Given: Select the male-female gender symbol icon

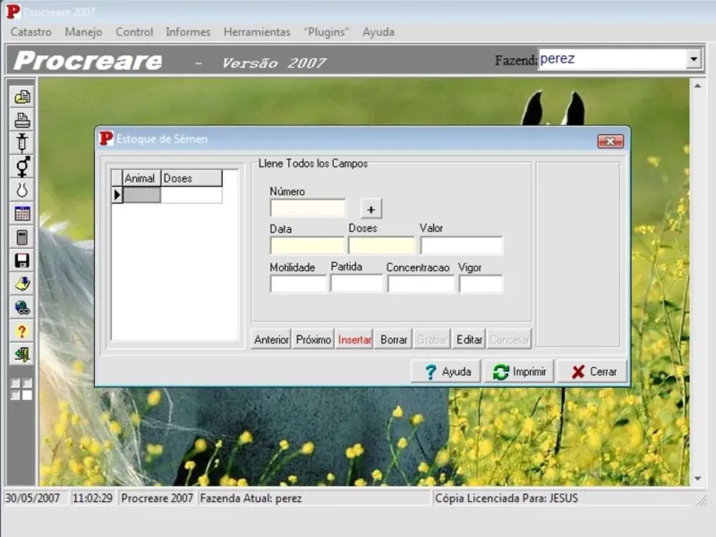Looking at the screenshot, I should [x=21, y=166].
